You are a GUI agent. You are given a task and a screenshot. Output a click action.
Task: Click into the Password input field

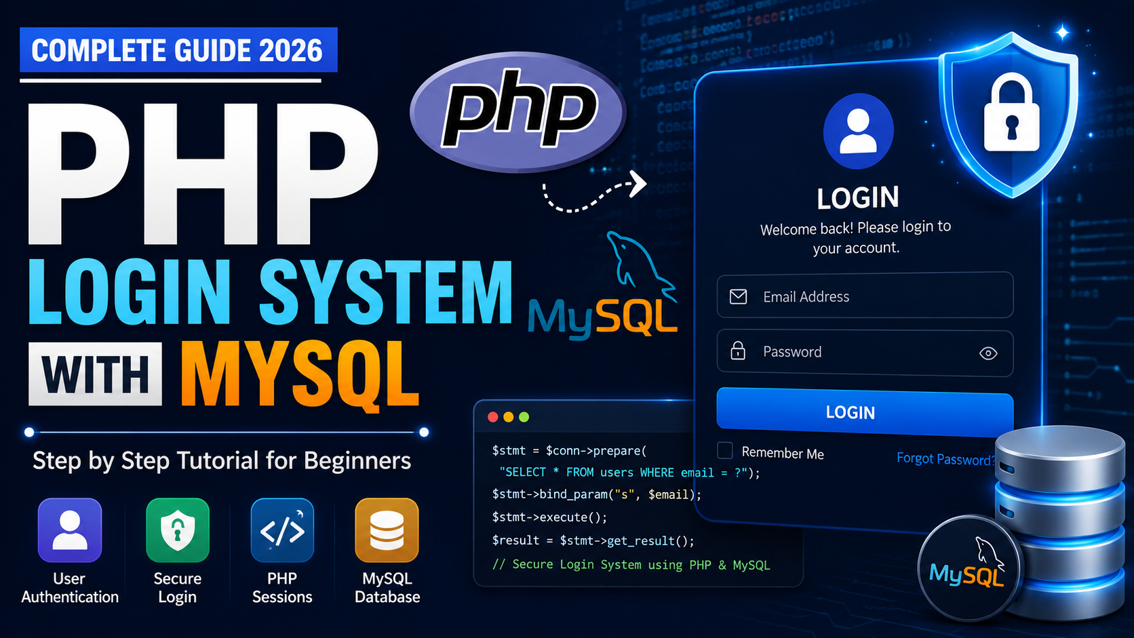865,353
